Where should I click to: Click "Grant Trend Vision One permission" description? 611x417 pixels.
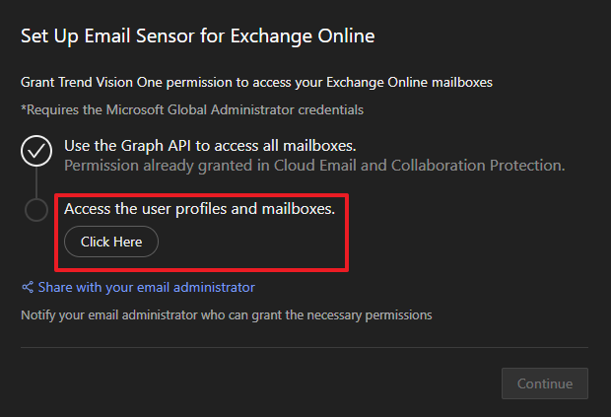tap(256, 82)
